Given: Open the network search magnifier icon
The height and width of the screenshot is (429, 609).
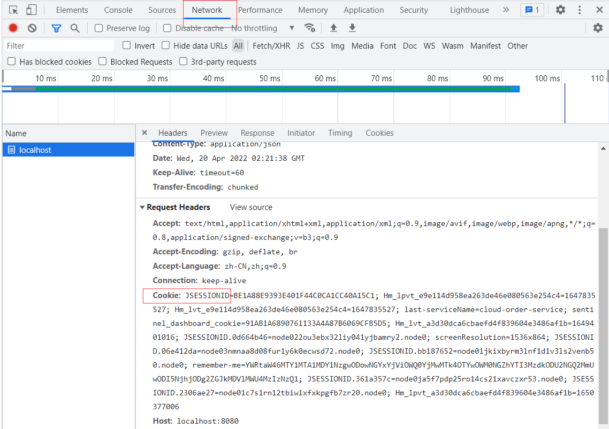Looking at the screenshot, I should (x=75, y=28).
